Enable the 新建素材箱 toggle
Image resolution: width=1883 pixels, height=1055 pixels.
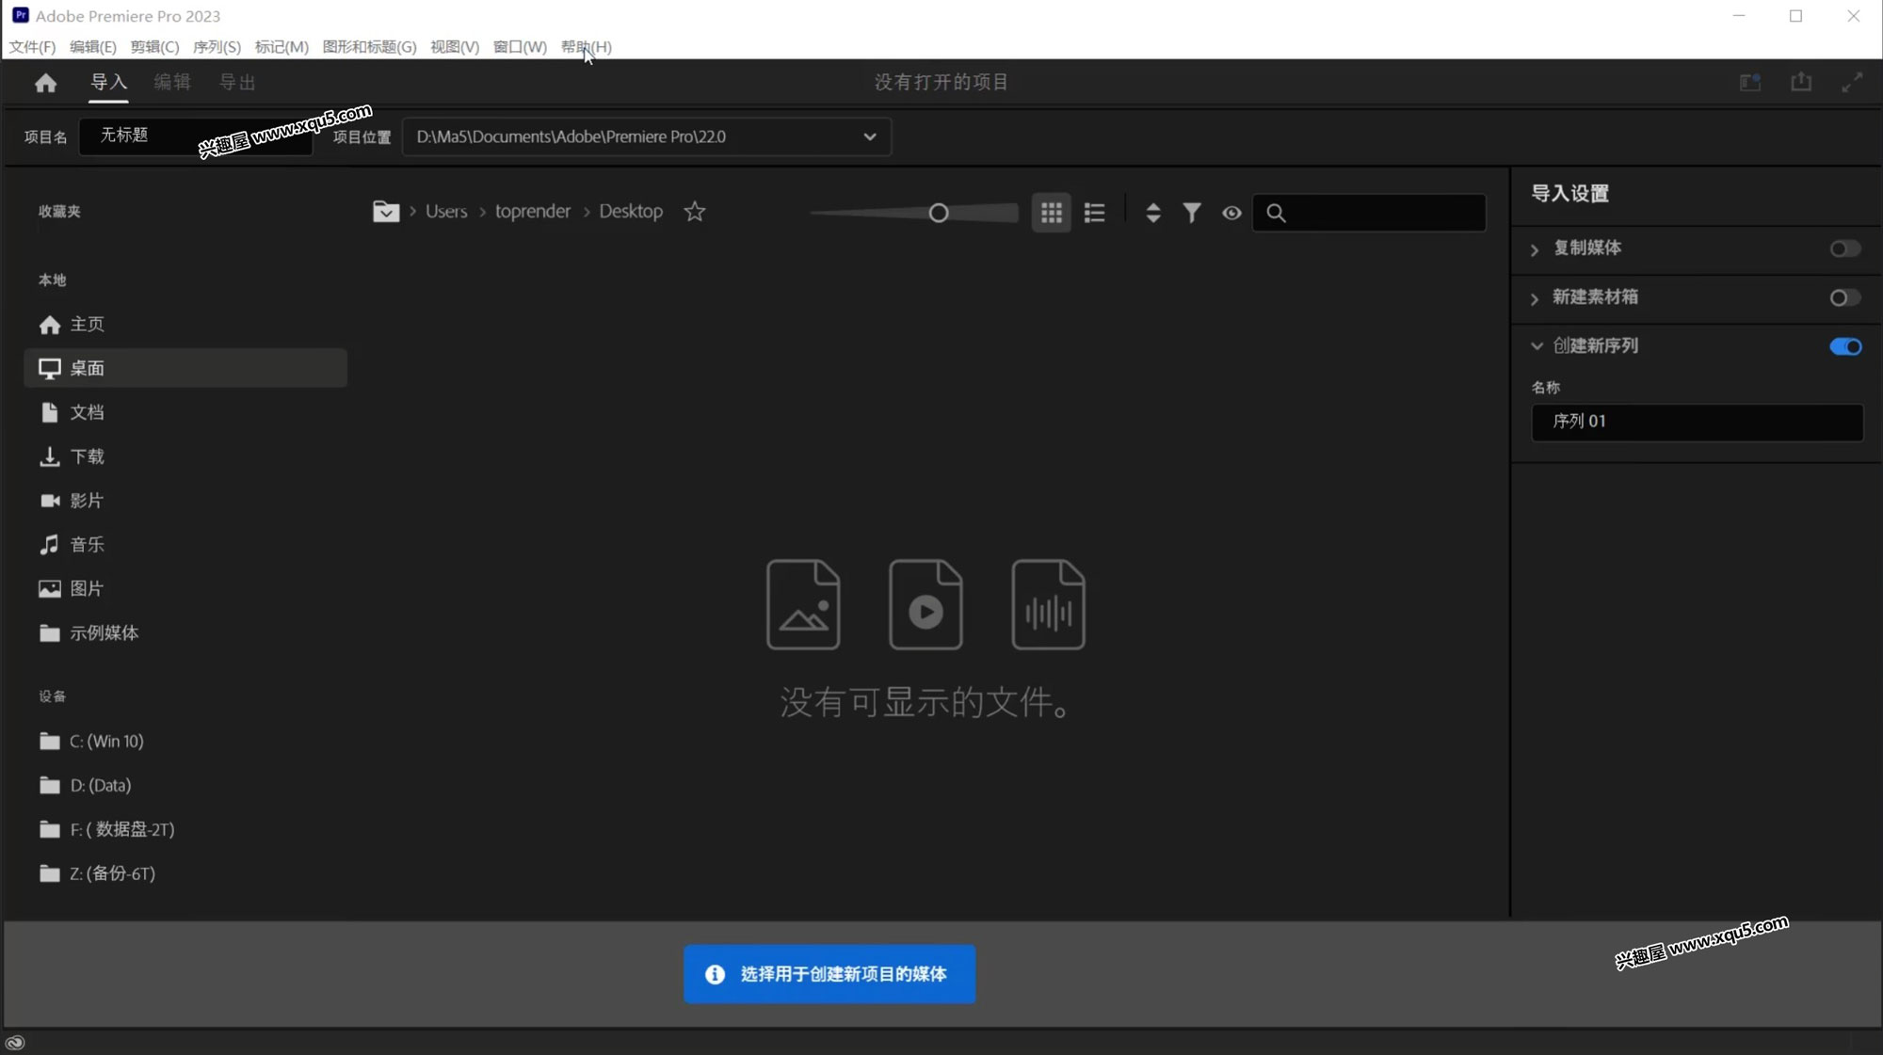pyautogui.click(x=1844, y=297)
